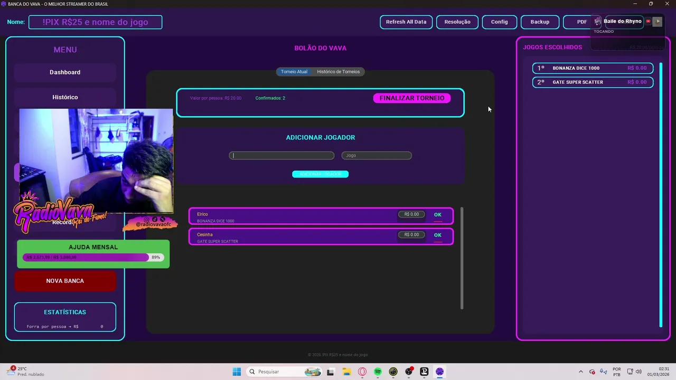This screenshot has height=380, width=676.
Task: Click Cesinha's R$ 0.00 value field
Action: [411, 234]
